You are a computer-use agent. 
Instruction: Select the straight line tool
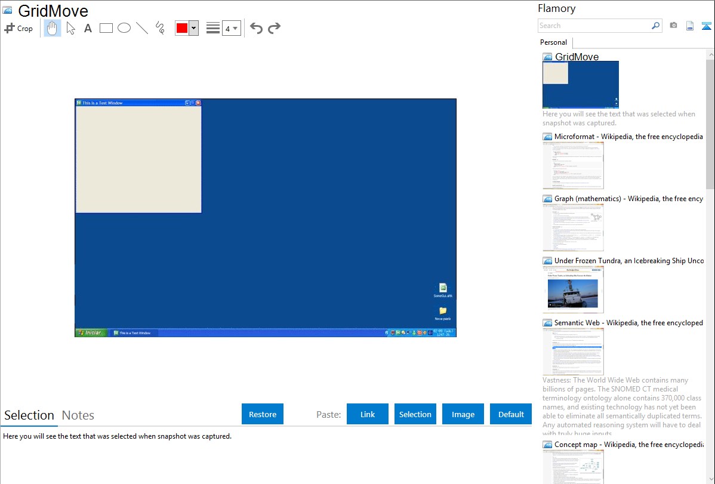click(142, 28)
